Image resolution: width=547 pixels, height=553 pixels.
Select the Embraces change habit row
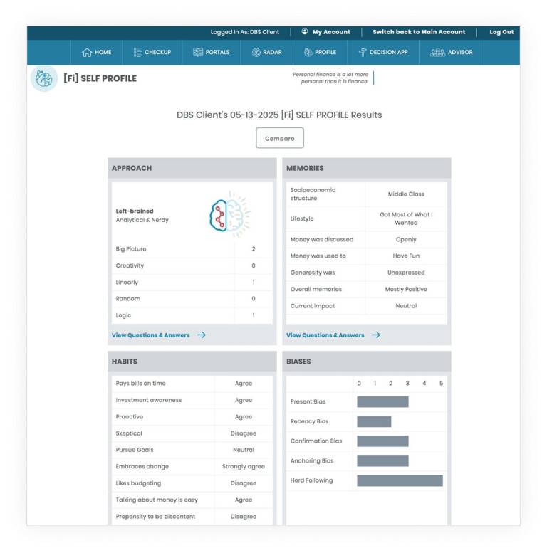click(x=192, y=467)
